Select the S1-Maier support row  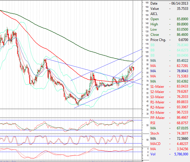[169, 87]
